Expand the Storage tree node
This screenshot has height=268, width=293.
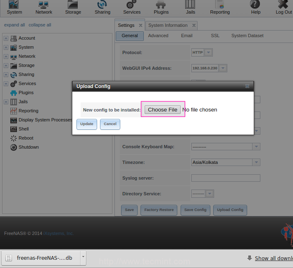click(6, 66)
